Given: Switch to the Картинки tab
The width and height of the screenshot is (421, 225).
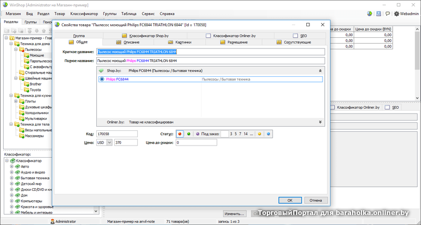Looking at the screenshot, I should tap(180, 42).
